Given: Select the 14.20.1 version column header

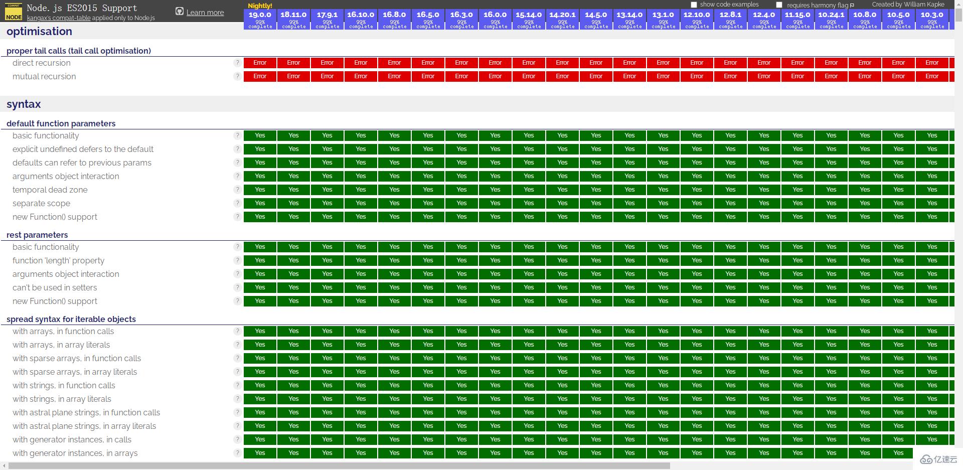Looking at the screenshot, I should pyautogui.click(x=562, y=19).
